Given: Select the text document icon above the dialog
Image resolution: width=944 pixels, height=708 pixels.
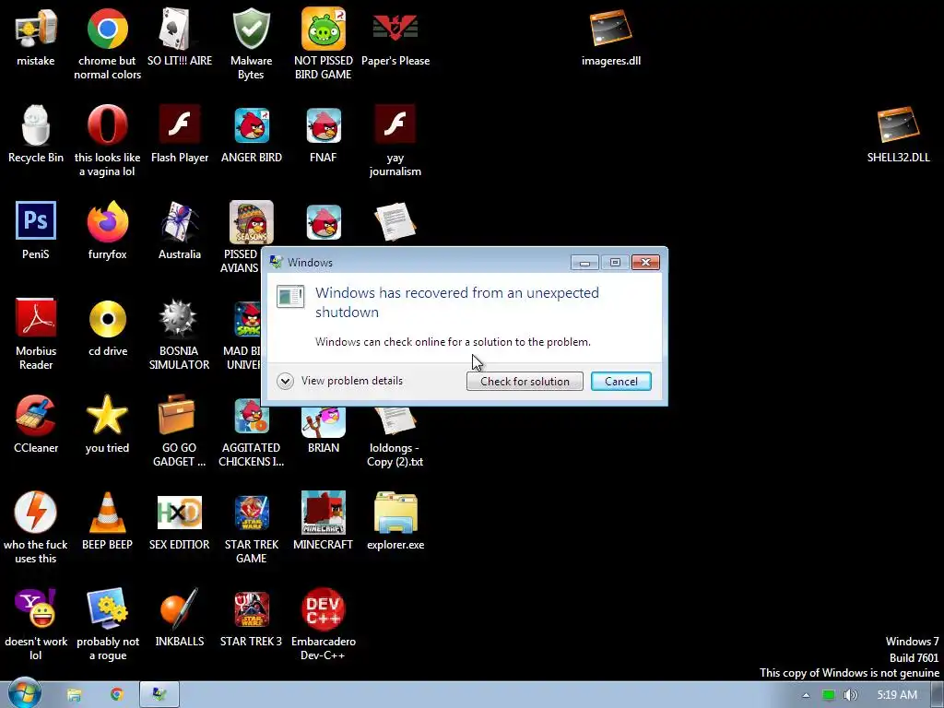Looking at the screenshot, I should coord(395,221).
